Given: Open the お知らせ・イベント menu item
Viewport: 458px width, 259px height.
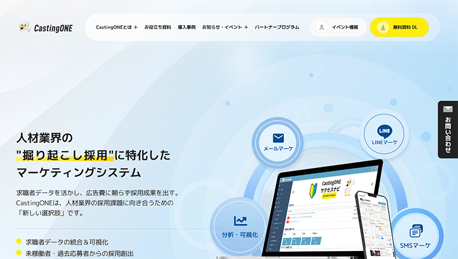Looking at the screenshot, I should [x=222, y=27].
